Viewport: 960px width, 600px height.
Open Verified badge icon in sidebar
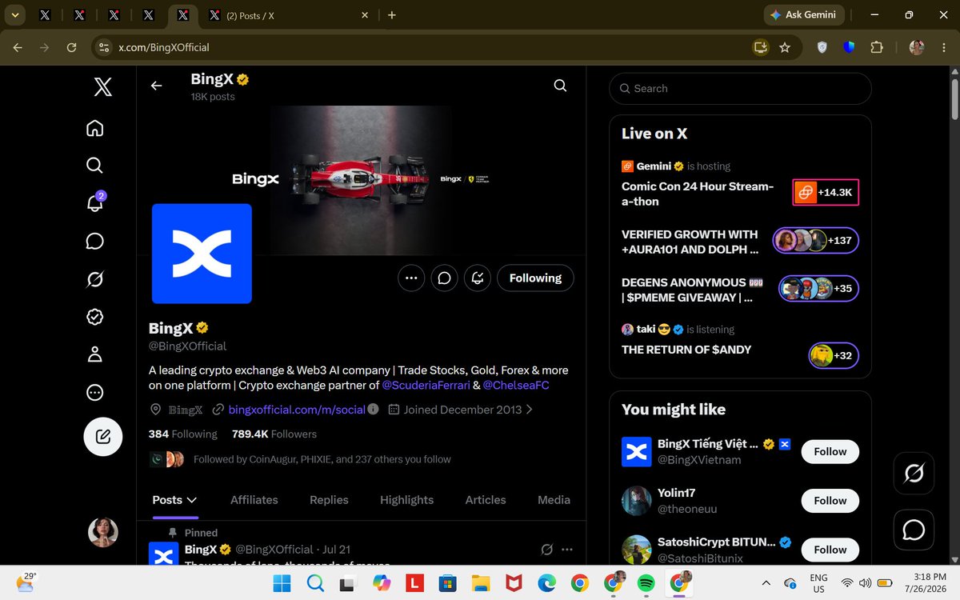(94, 317)
